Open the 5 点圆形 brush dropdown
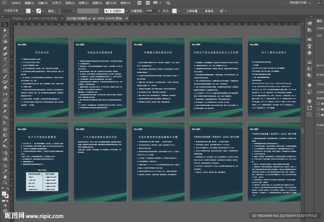The height and width of the screenshot is (222, 324). click(127, 11)
